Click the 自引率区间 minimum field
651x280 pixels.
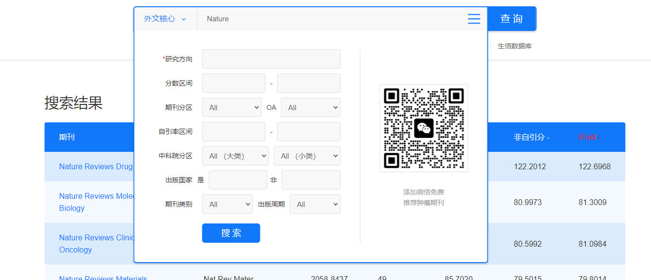click(234, 132)
